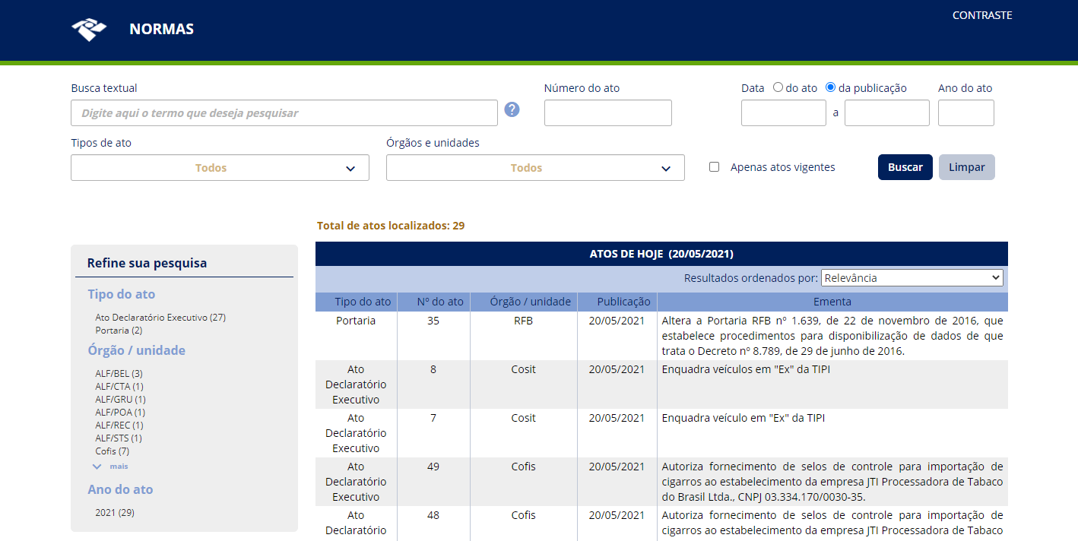The width and height of the screenshot is (1078, 541).
Task: Click the NORMAS header title
Action: (161, 30)
